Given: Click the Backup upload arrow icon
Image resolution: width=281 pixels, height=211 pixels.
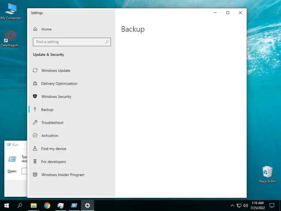Looking at the screenshot, I should pyautogui.click(x=35, y=109).
